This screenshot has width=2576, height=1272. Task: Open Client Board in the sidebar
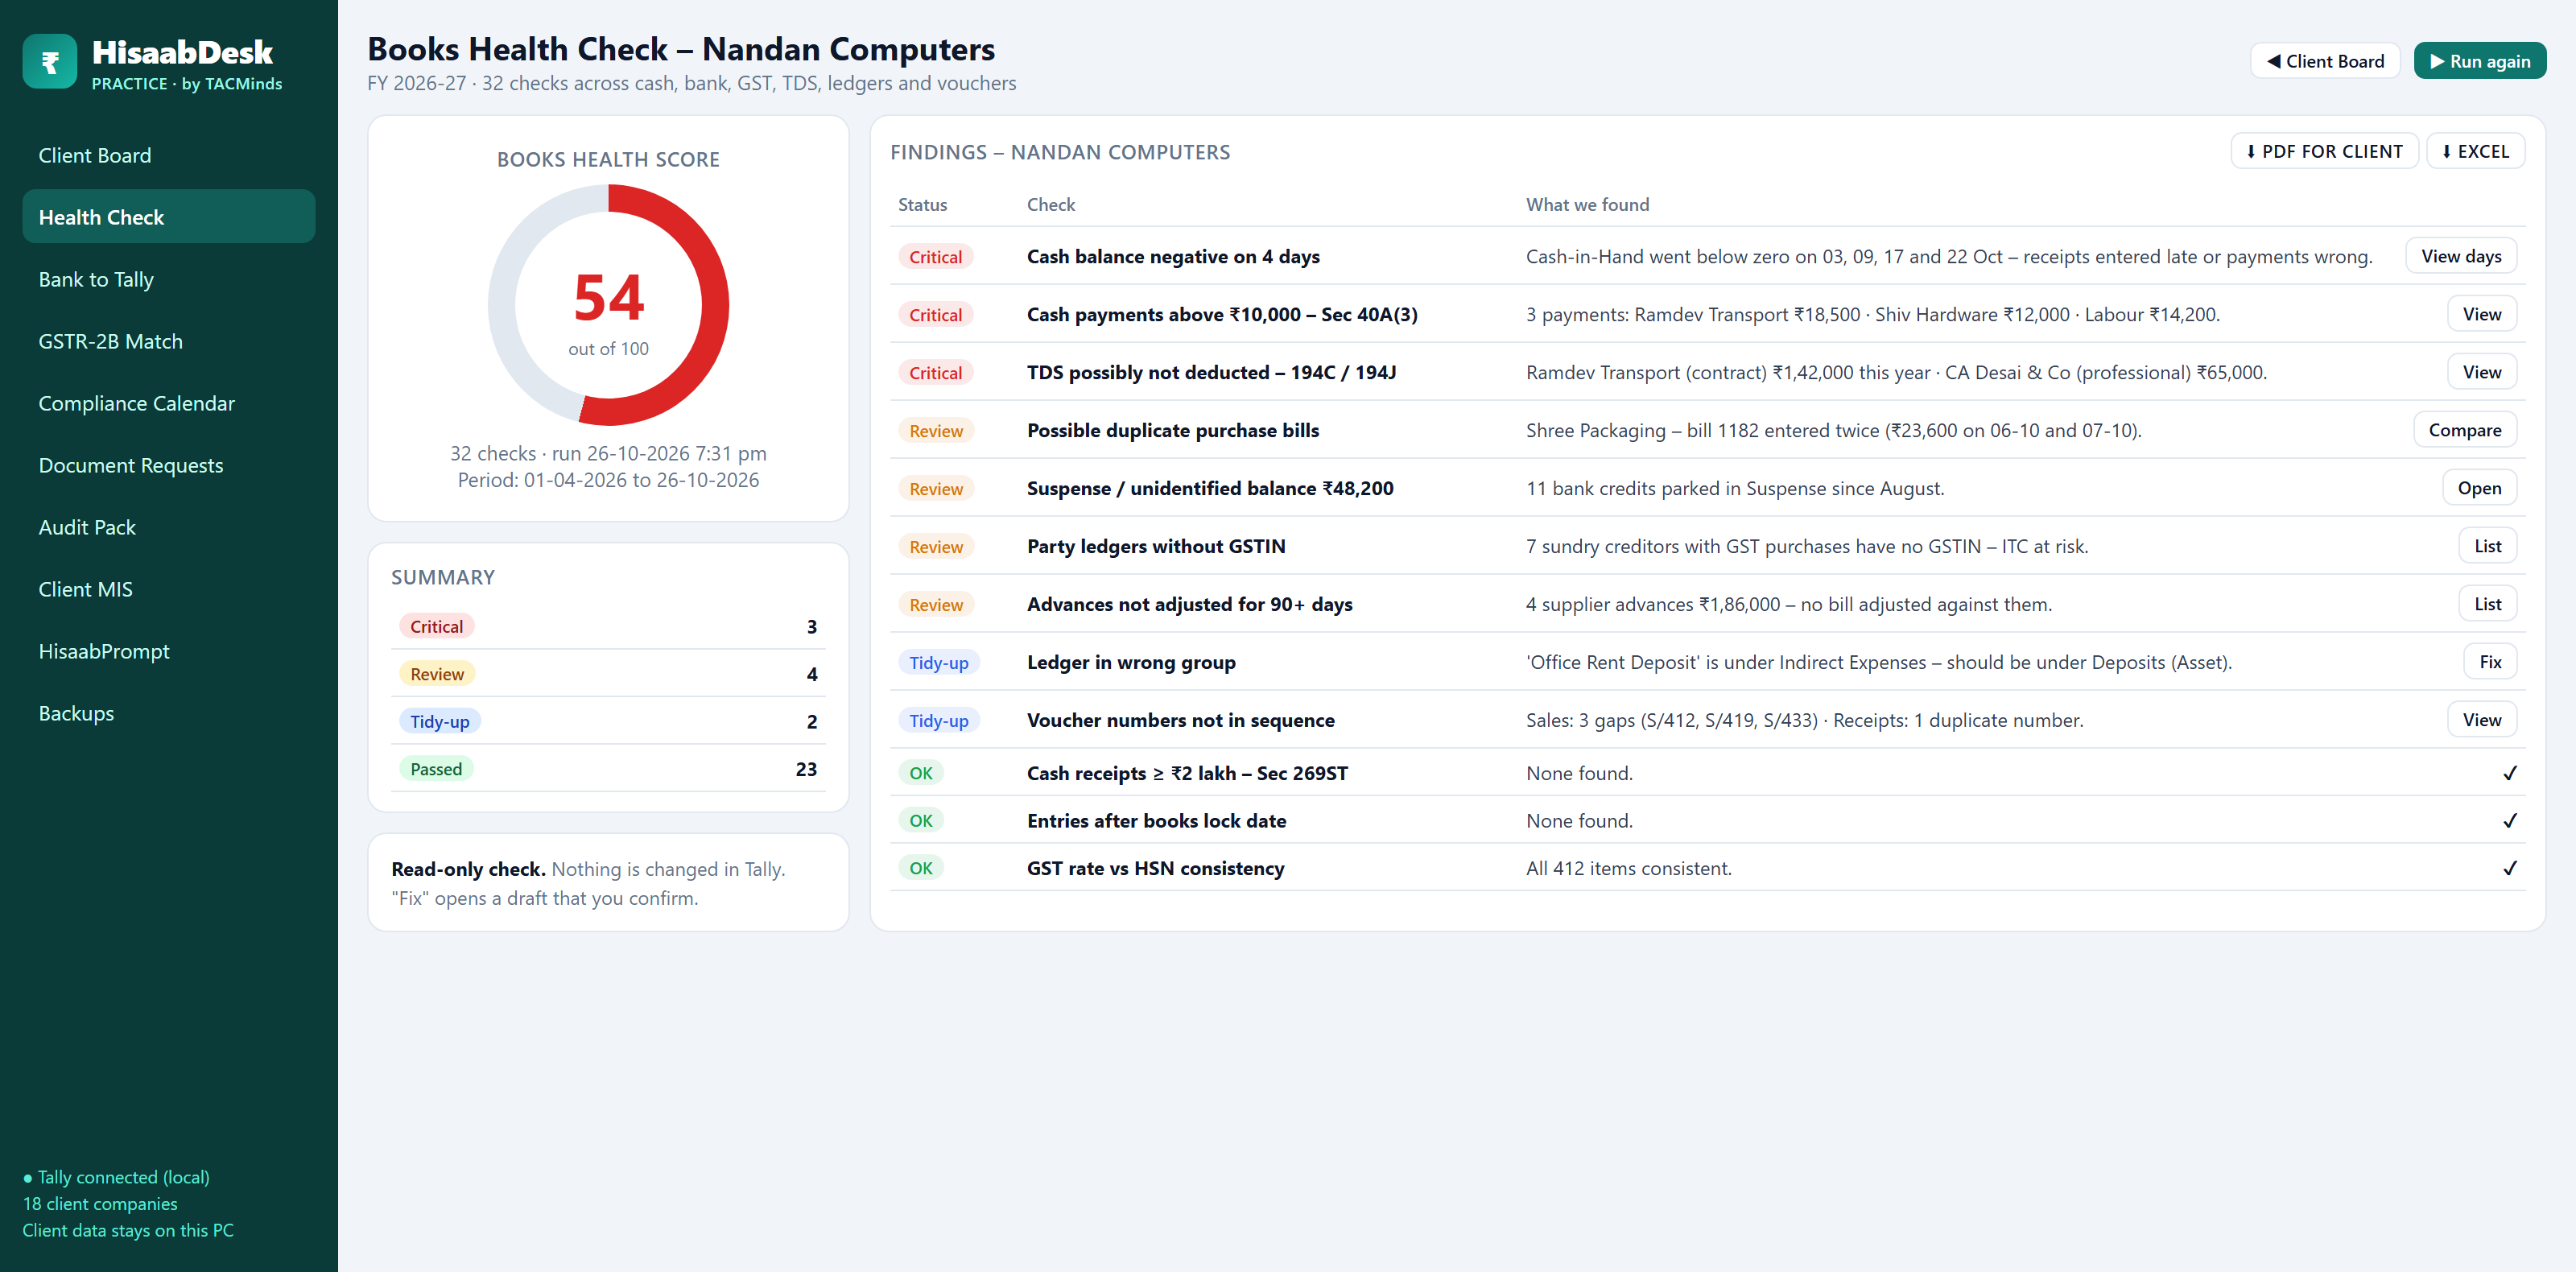pos(168,155)
